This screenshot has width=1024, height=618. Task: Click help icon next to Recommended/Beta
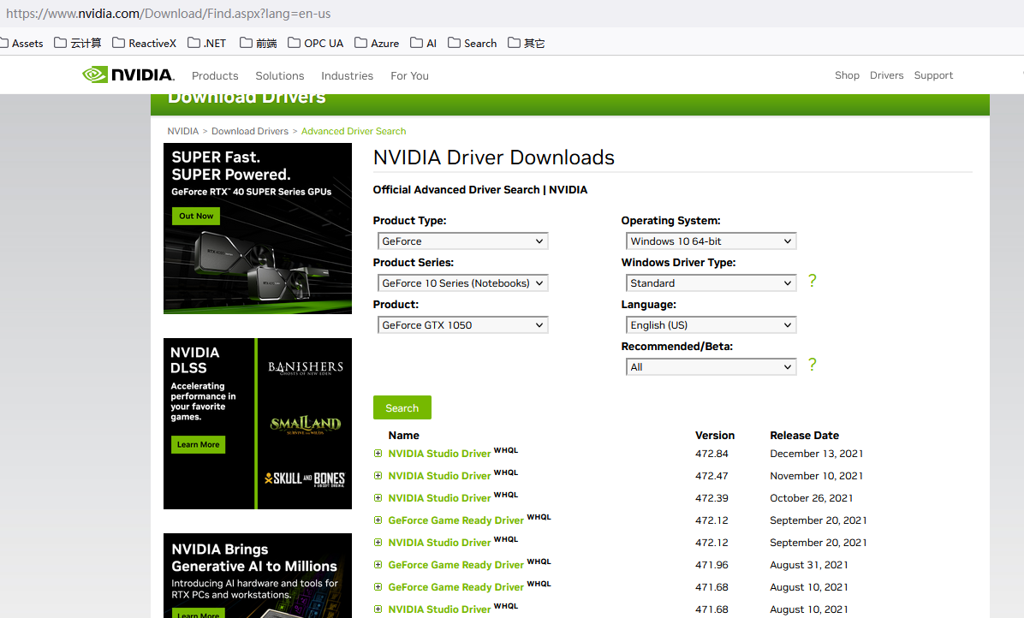click(812, 364)
